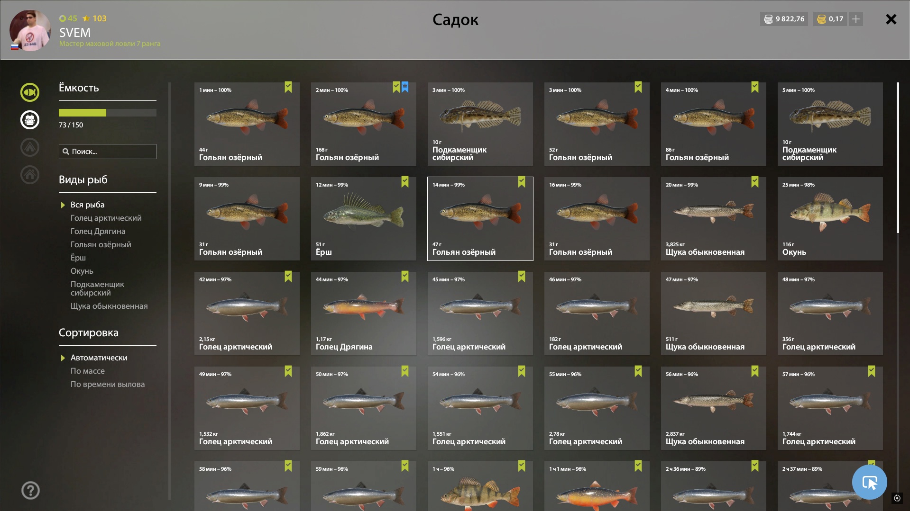Open the fish keepnet sidebar icon
Screen dimensions: 910x511
(30, 92)
